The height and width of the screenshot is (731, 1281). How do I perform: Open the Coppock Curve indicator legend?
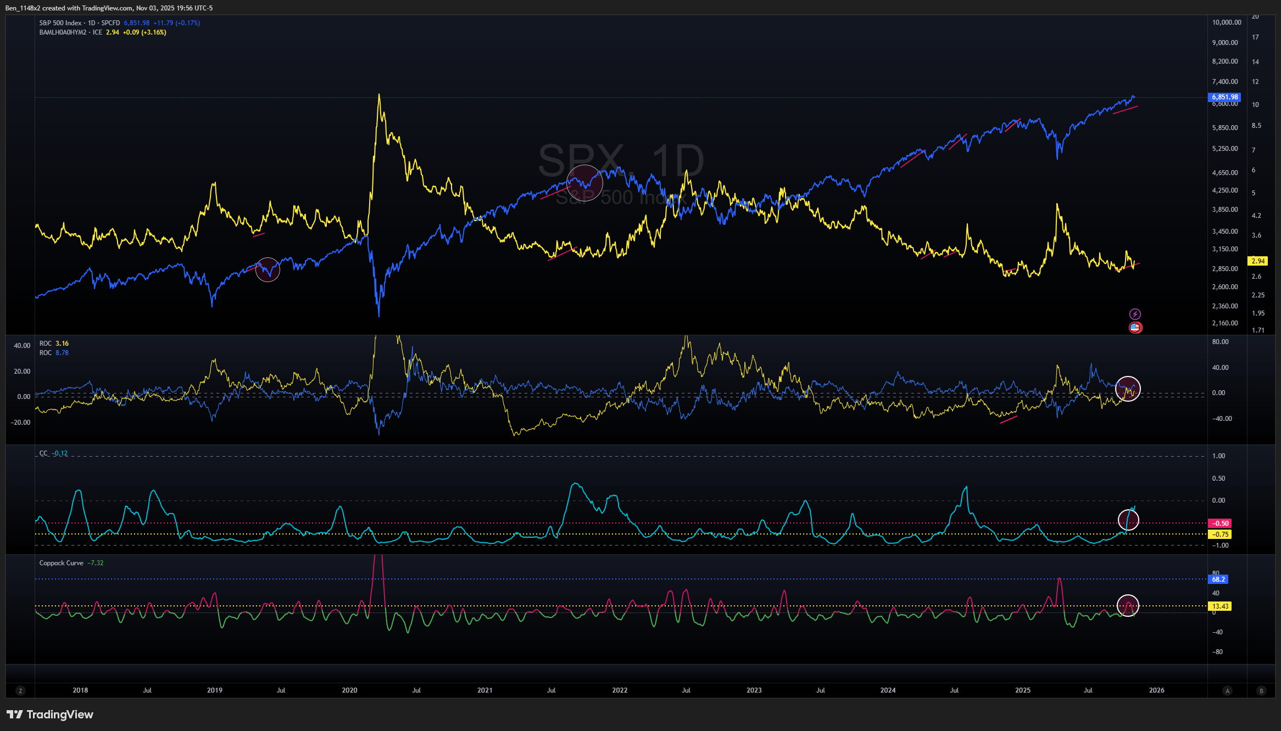point(62,563)
